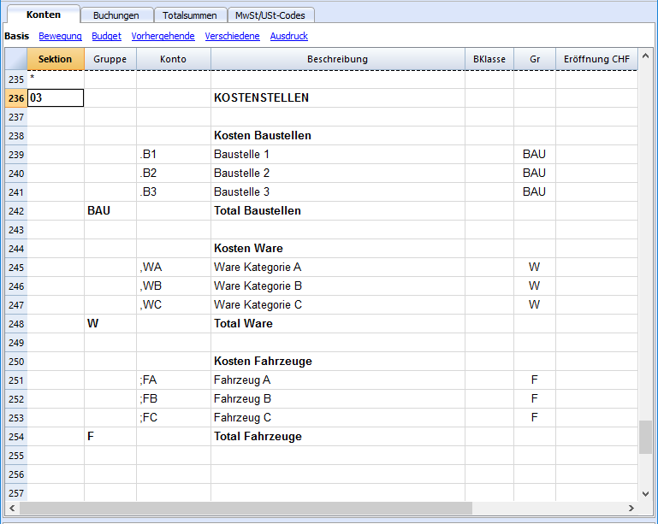Image resolution: width=658 pixels, height=524 pixels.
Task: Select account cell ,WA
Action: click(174, 267)
